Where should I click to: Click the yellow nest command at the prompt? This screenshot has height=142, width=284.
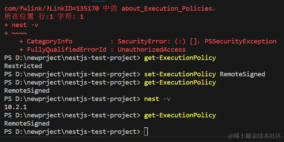coord(152,99)
